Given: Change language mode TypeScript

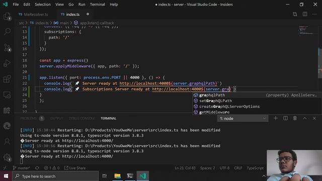Looking at the screenshot, I should click(255, 168).
